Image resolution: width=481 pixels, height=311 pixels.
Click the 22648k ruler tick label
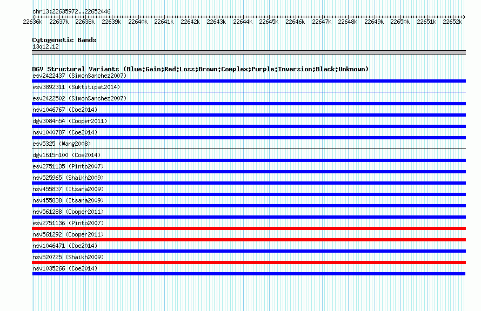pos(348,22)
